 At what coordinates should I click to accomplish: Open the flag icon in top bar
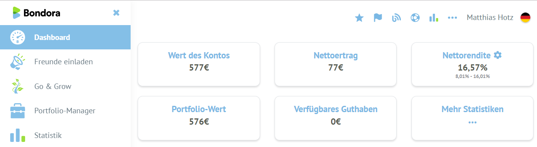[378, 18]
